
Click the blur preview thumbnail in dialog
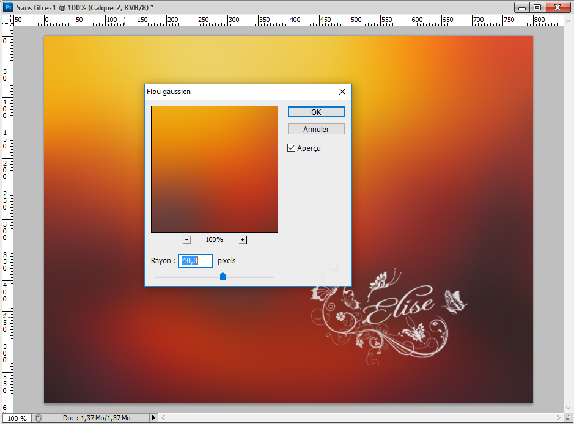215,169
